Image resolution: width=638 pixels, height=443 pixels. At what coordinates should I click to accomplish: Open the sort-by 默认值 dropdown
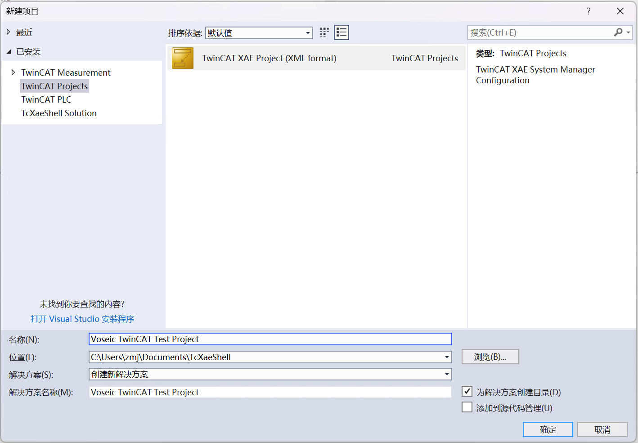click(x=259, y=33)
